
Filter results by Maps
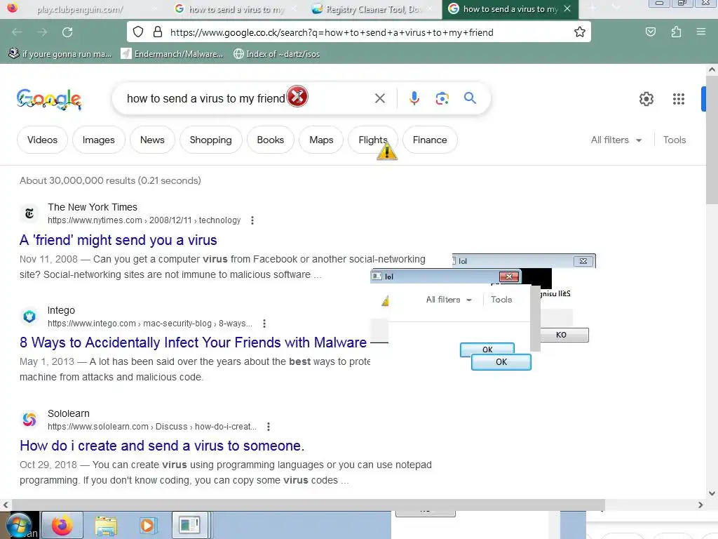pyautogui.click(x=321, y=140)
